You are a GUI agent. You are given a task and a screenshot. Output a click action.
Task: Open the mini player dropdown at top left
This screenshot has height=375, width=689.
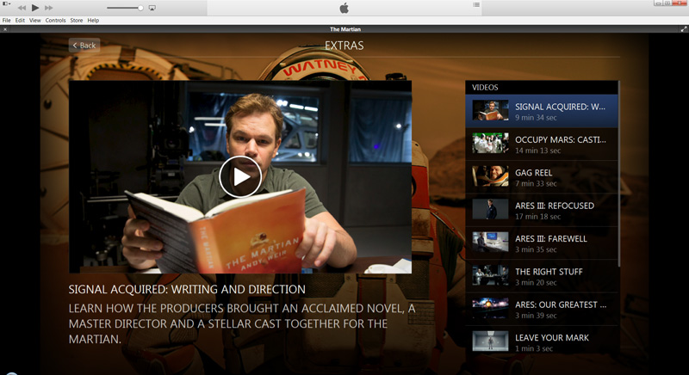pos(6,4)
